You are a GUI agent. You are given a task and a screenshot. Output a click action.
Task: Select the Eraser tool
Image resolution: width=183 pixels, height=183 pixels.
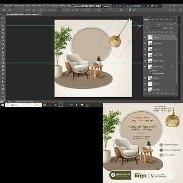(x=3, y=59)
